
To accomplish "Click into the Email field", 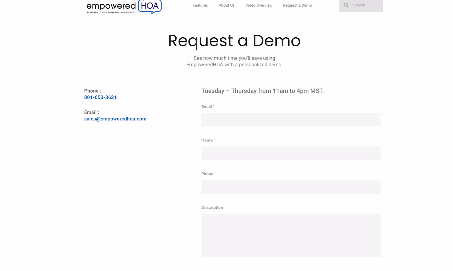I will tap(291, 120).
